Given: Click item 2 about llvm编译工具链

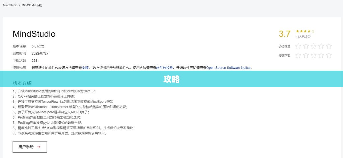Looking at the screenshot, I should 44,96.
